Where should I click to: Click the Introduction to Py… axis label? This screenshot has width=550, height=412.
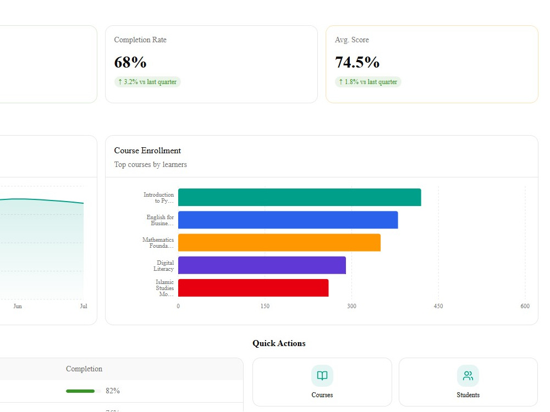coord(158,198)
